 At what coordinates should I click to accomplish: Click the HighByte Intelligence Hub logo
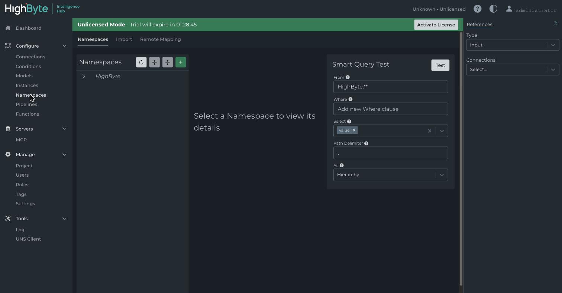click(x=42, y=9)
